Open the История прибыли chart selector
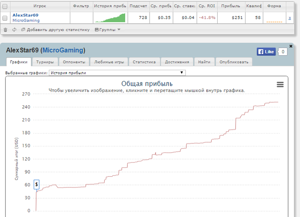Screen dimensions: 300x217 117,73
